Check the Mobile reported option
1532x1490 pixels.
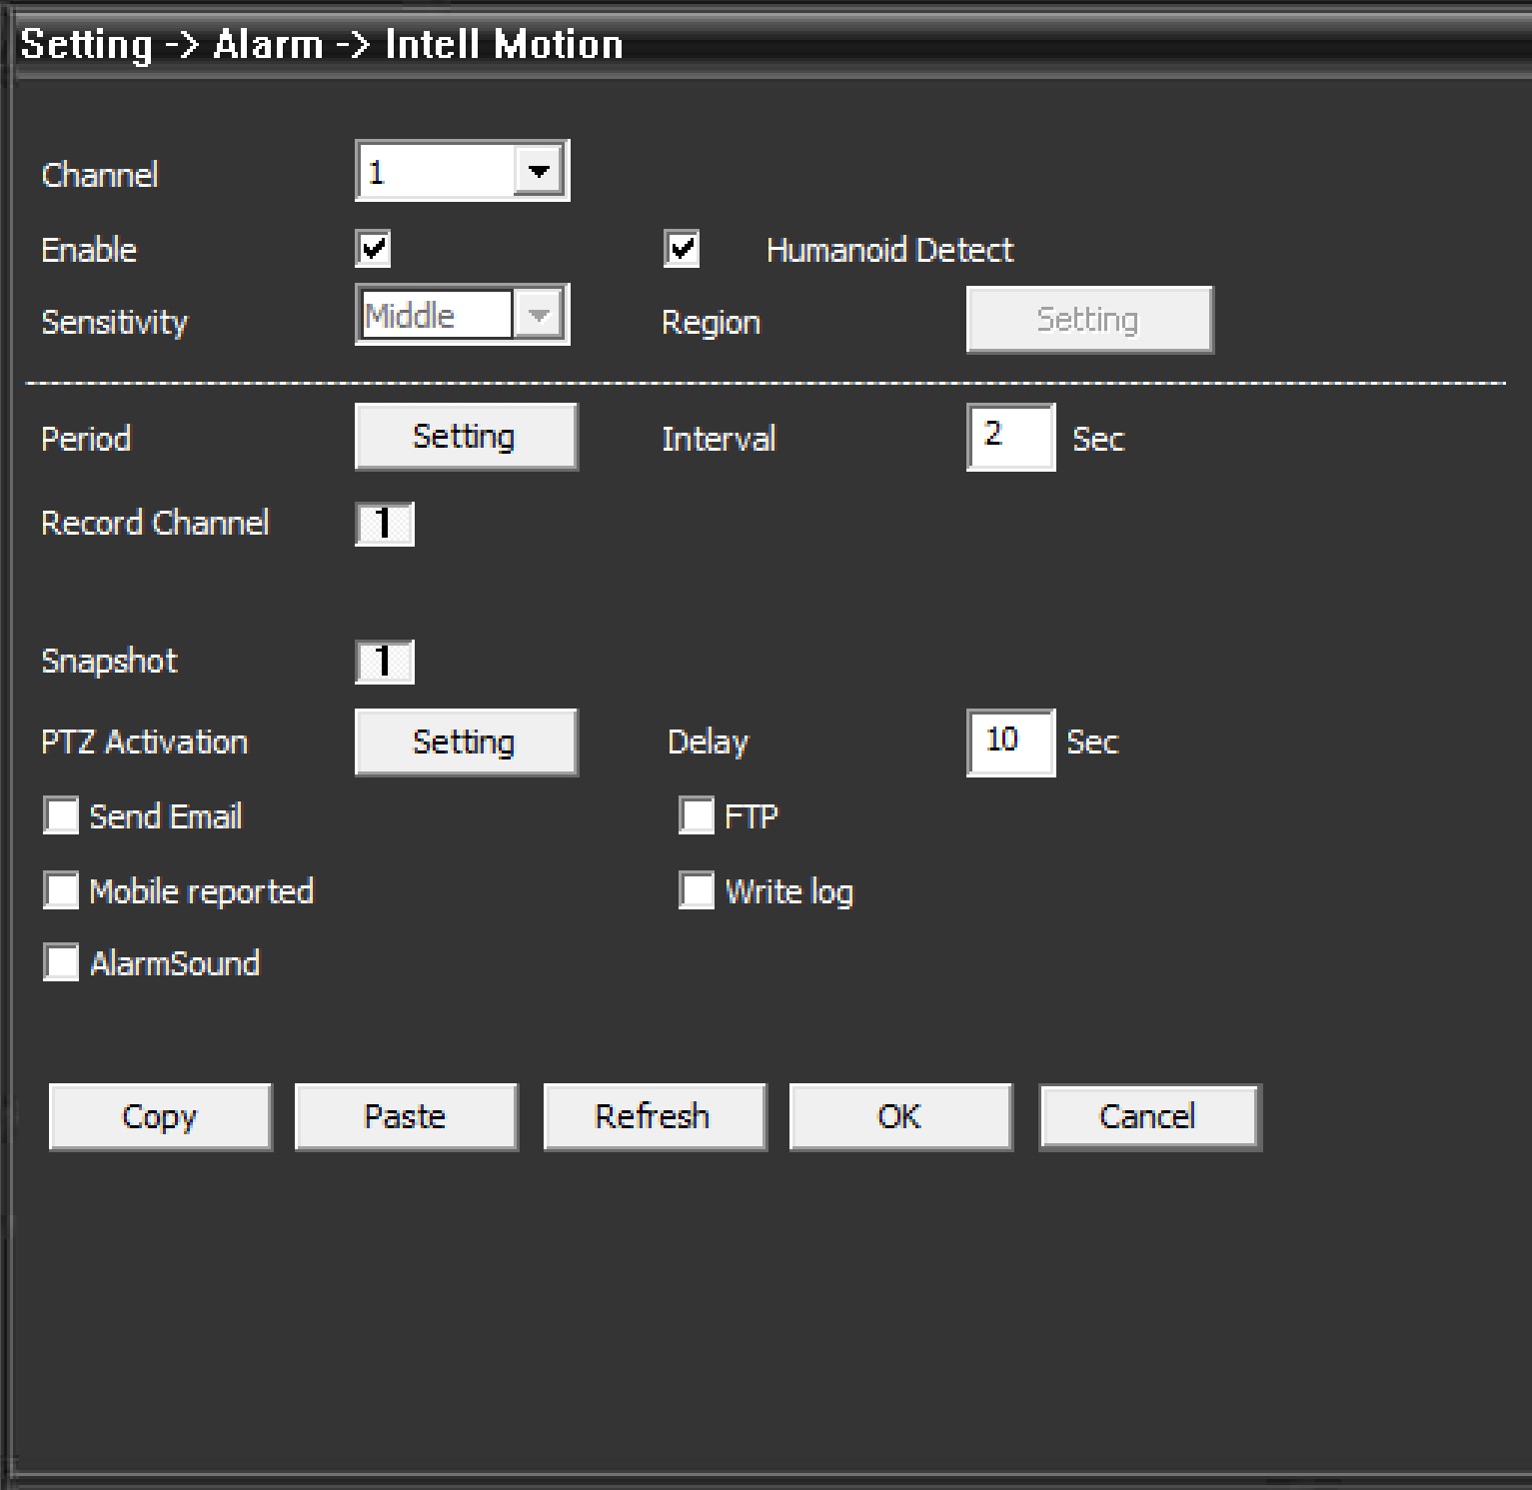tap(61, 890)
